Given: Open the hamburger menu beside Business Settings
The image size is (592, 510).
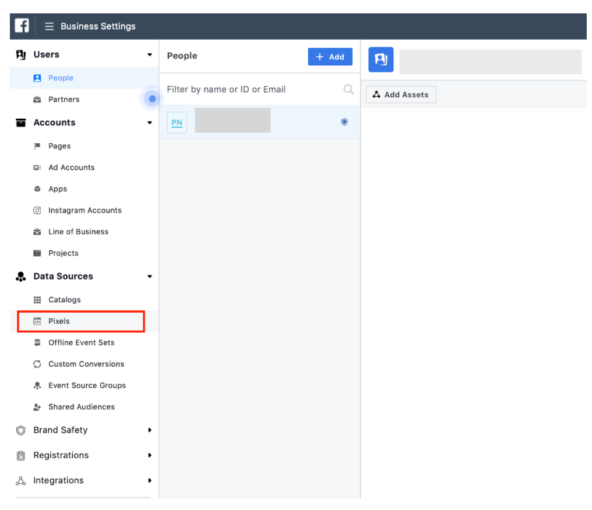Looking at the screenshot, I should (50, 26).
